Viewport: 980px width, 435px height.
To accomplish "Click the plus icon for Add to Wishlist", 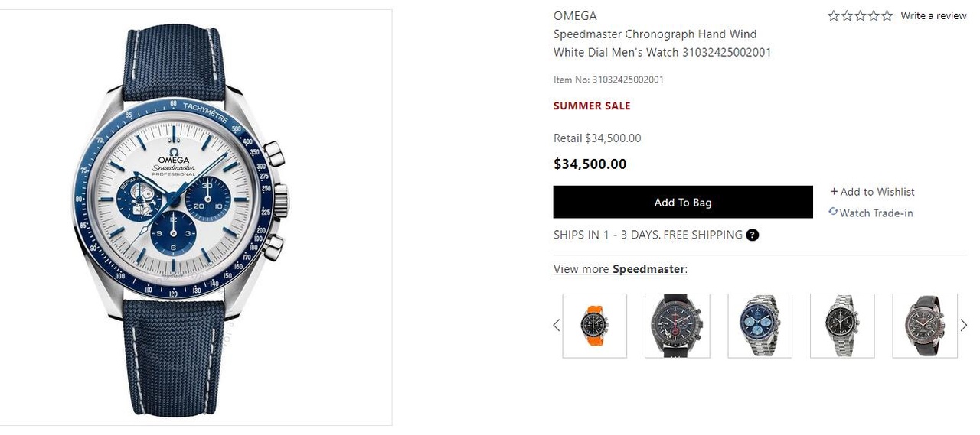I will coord(834,192).
